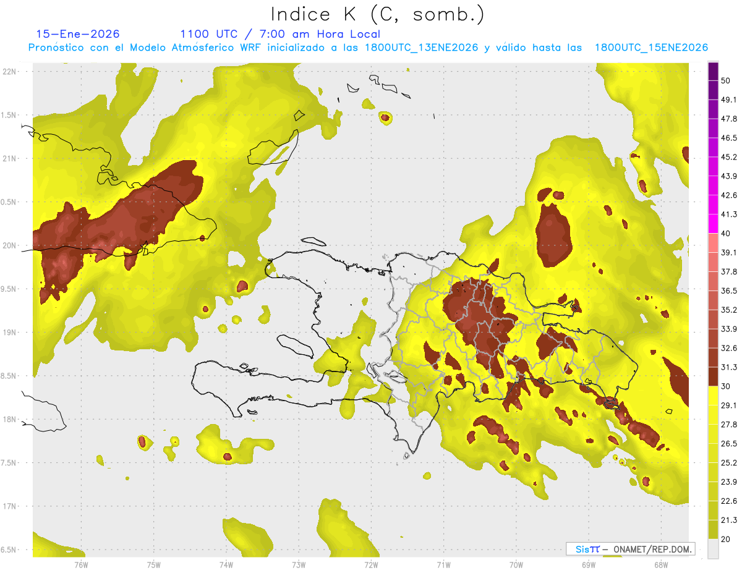Click color scale value '41.3'
742x573 pixels.
(729, 214)
